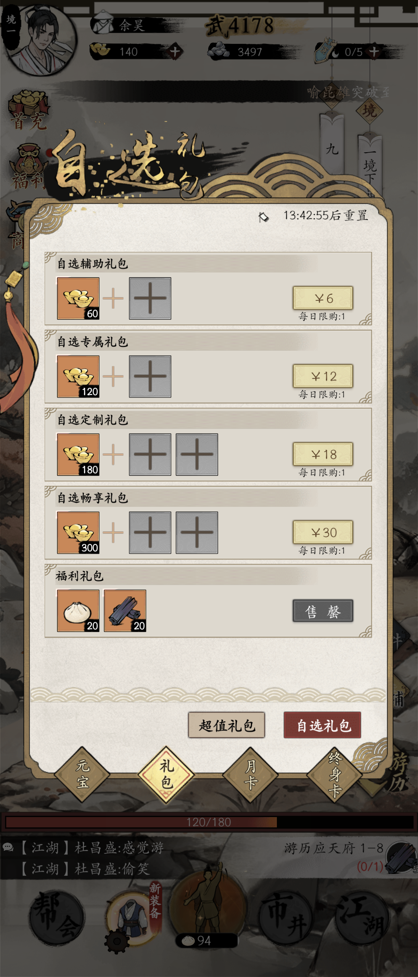Tap the price tag icon beside reset timer
This screenshot has height=977, width=418.
[x=264, y=217]
